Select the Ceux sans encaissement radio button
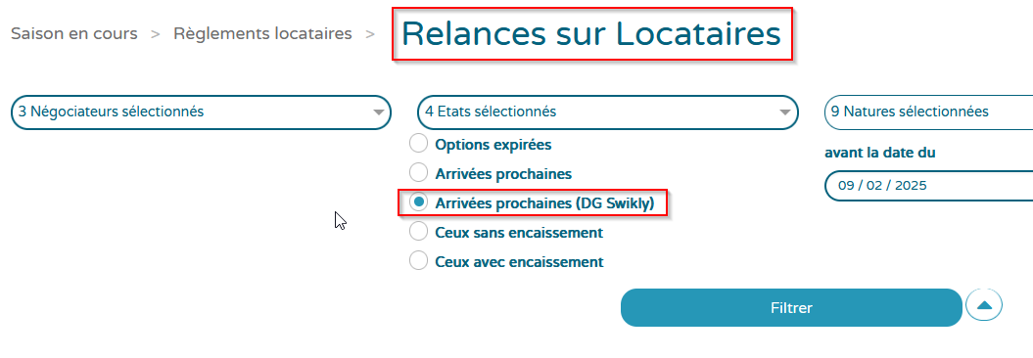Image resolution: width=1033 pixels, height=358 pixels. [418, 232]
